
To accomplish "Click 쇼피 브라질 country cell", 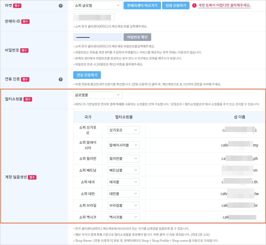I will click(x=88, y=205).
